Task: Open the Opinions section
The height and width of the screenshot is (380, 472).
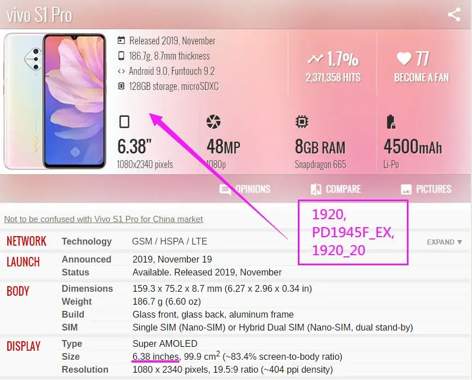Action: coord(245,189)
